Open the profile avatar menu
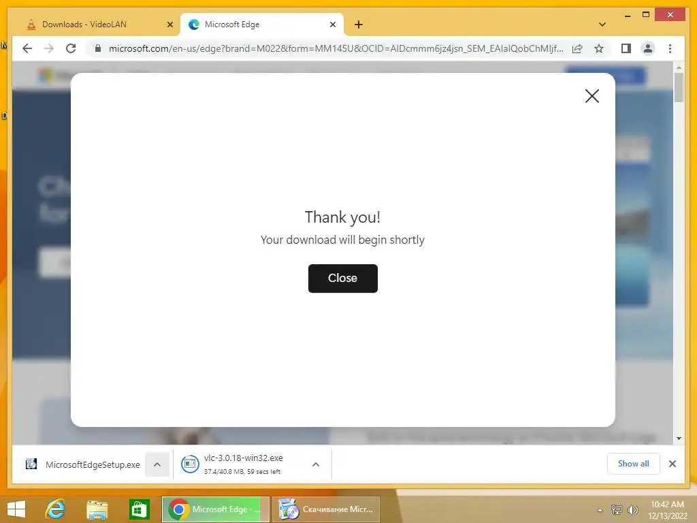 pos(648,48)
